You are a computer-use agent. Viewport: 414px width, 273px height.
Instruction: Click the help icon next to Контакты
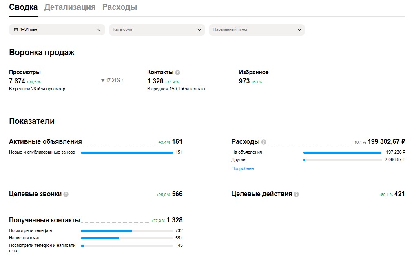point(177,72)
